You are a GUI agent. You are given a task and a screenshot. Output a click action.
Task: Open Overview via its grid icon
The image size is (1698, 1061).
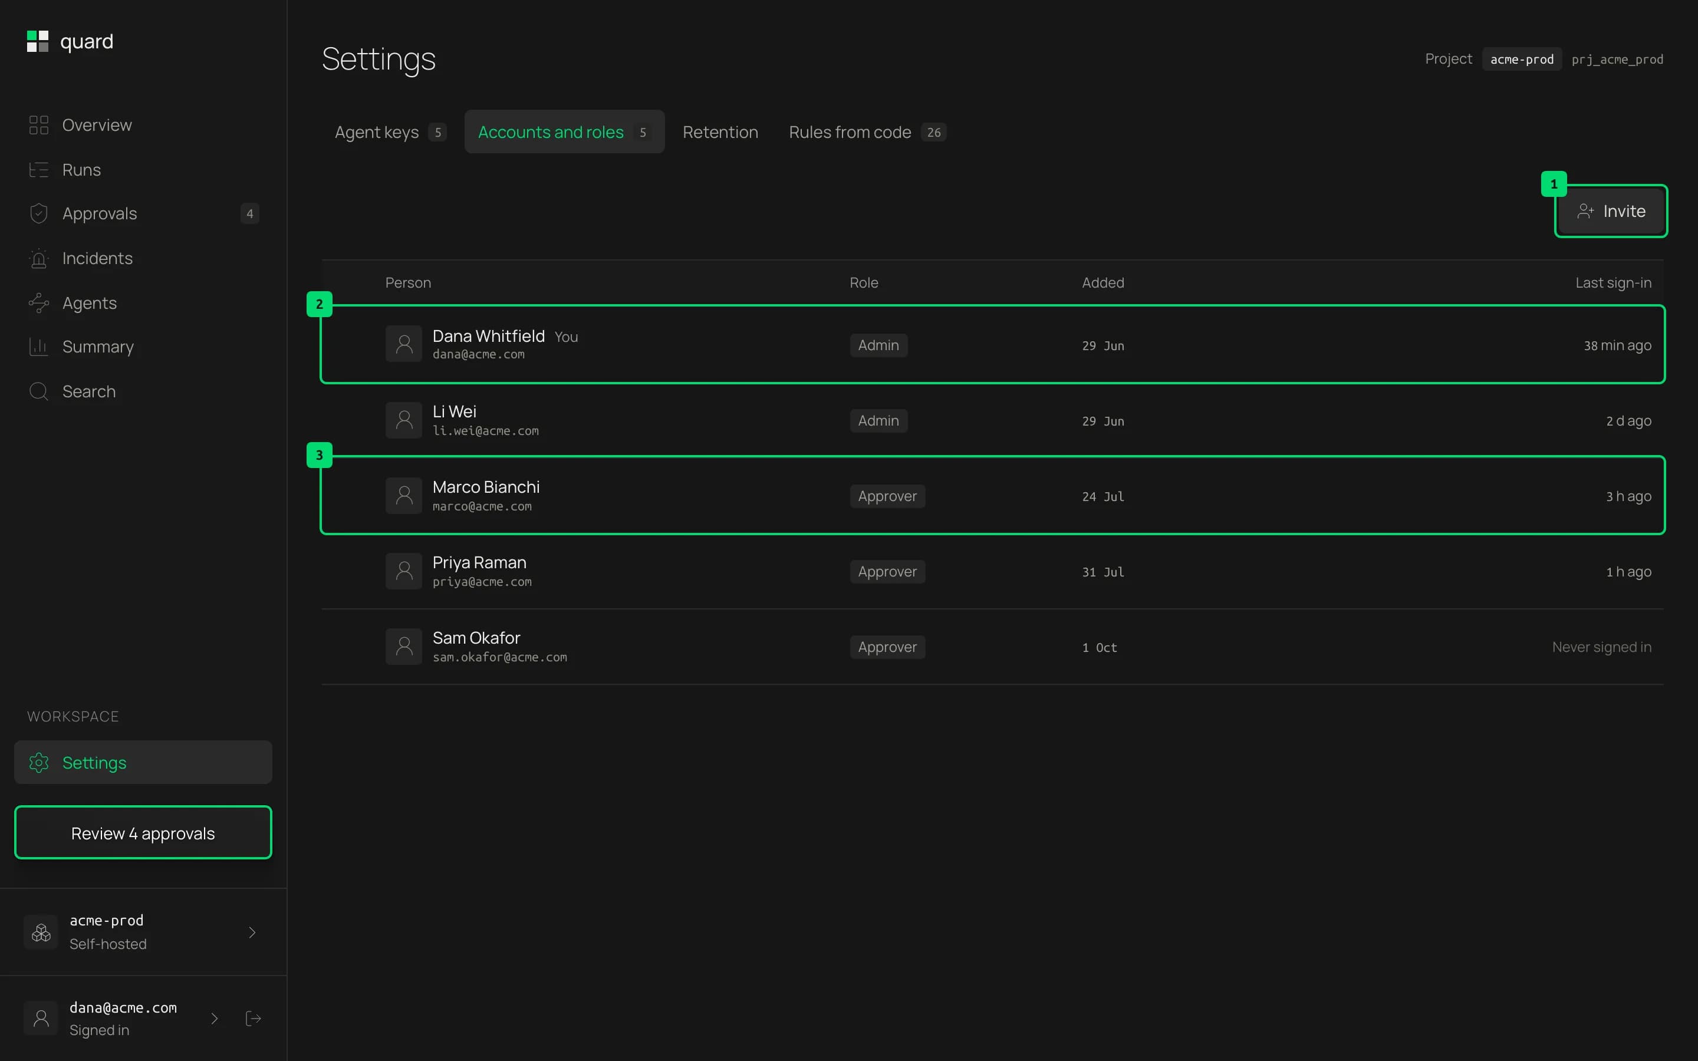[x=38, y=125]
